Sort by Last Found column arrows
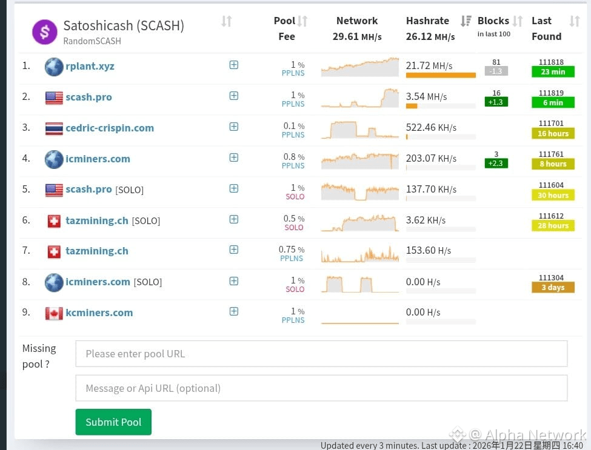This screenshot has width=591, height=450. pos(575,21)
